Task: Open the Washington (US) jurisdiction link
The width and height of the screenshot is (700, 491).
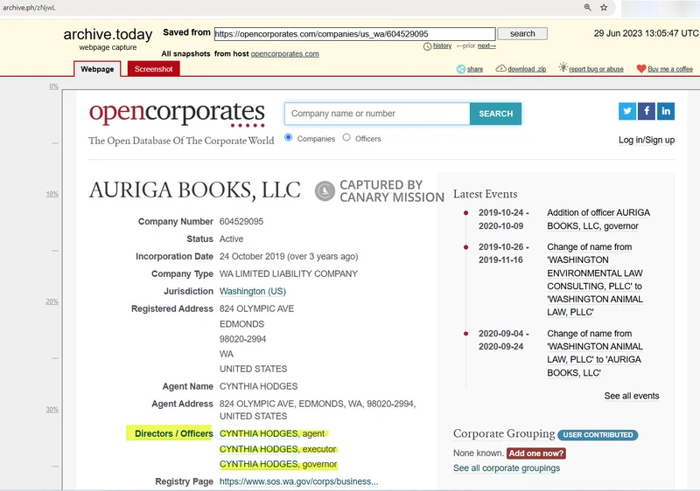Action: 253,291
